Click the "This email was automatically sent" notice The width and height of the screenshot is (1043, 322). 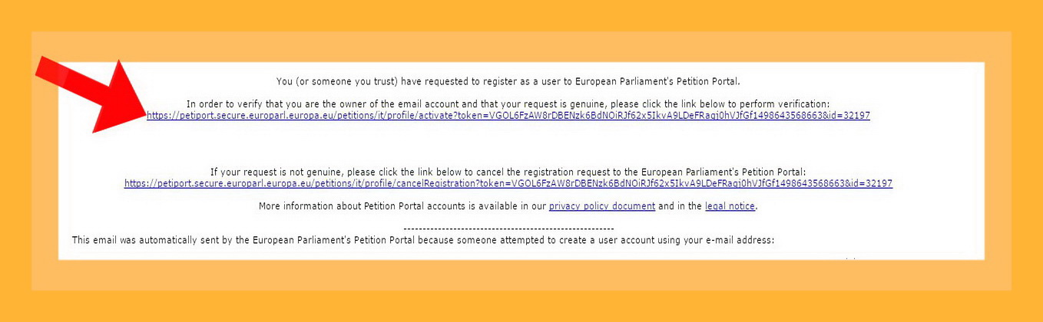[x=423, y=240]
